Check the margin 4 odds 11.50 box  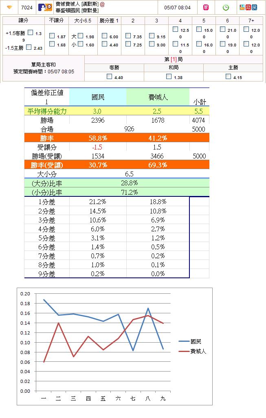pos(176,44)
